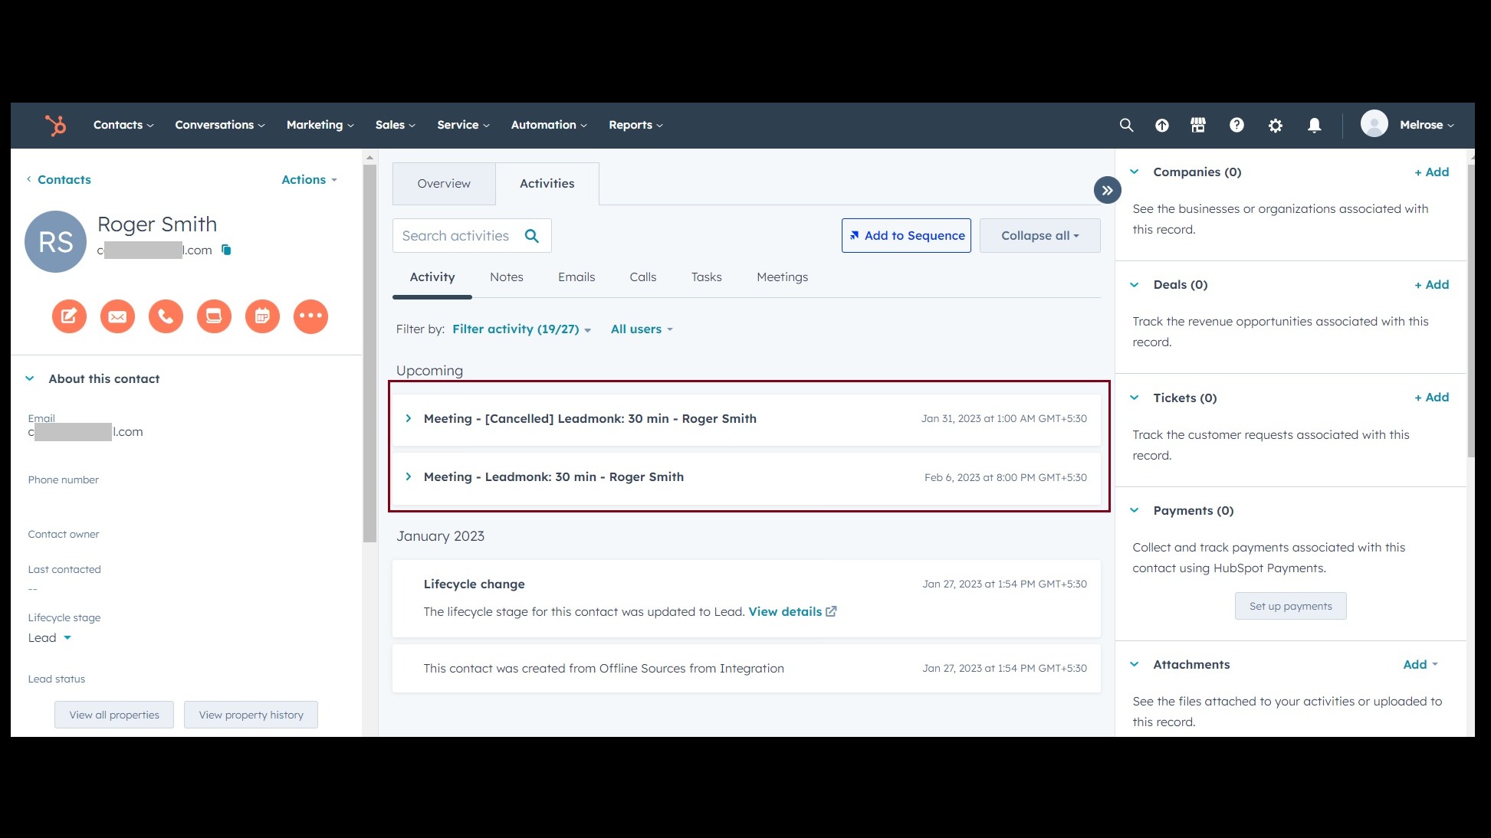Open the HubSpot Marketplace icon
1491x838 pixels.
(1197, 125)
